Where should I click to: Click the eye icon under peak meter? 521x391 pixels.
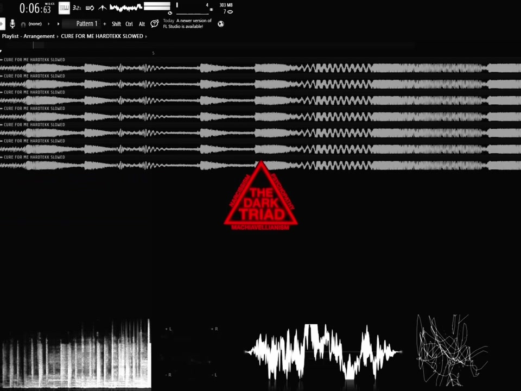[x=170, y=13]
